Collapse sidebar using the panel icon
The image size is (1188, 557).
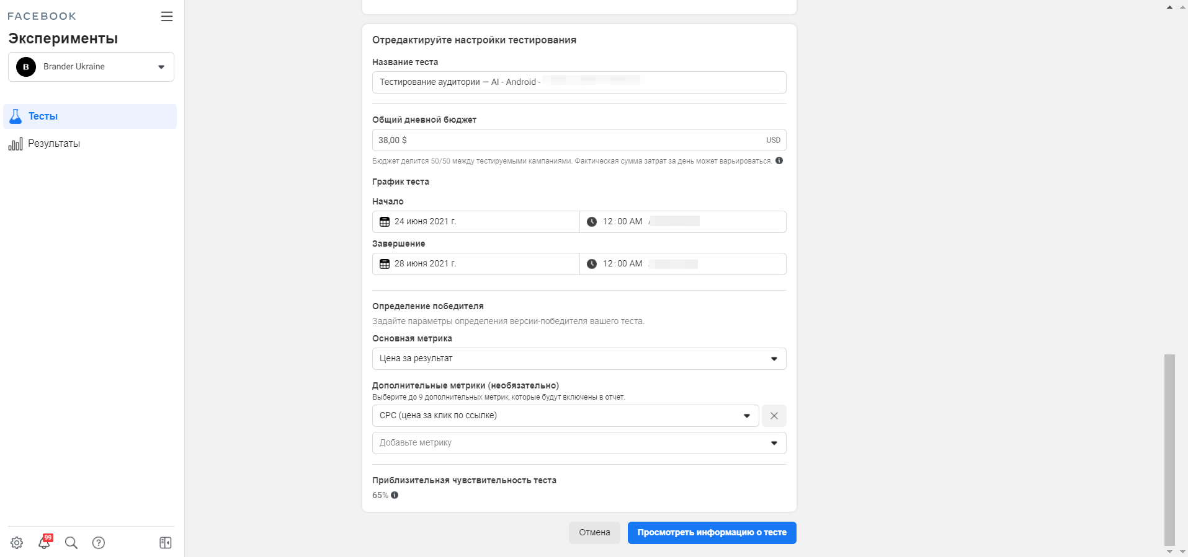(x=166, y=543)
